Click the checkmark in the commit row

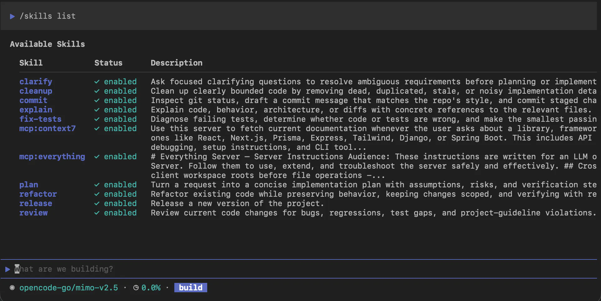(97, 101)
